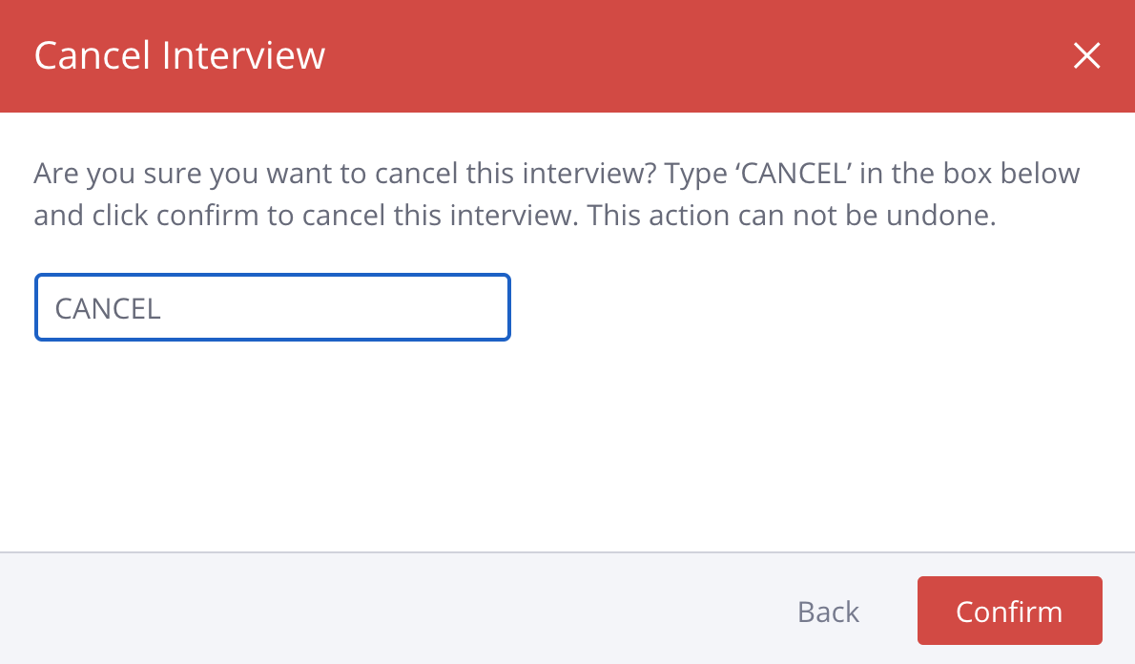Click "Are you sure" in the question text
The image size is (1135, 664).
click(118, 175)
